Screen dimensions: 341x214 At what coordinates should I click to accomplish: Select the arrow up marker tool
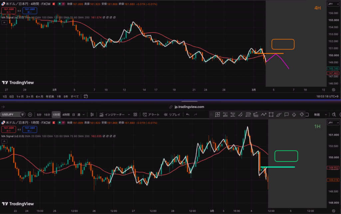[294, 114]
